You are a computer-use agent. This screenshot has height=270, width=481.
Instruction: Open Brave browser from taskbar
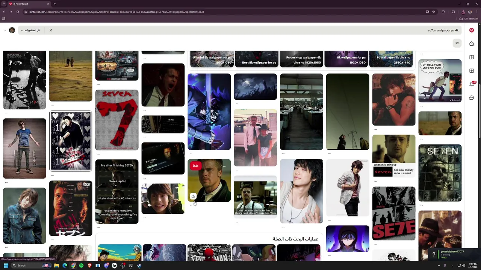89,265
